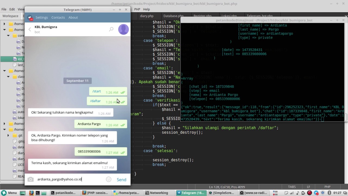Switch to the Workspace sidebar tab
The image size is (348, 196).
[x=10, y=16]
